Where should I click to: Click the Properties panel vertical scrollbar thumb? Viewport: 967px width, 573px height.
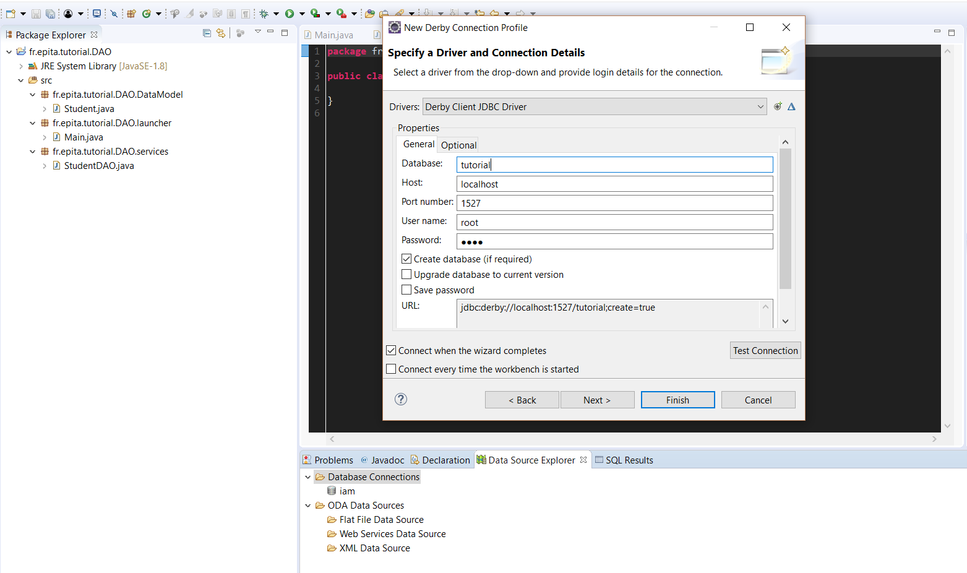(785, 218)
